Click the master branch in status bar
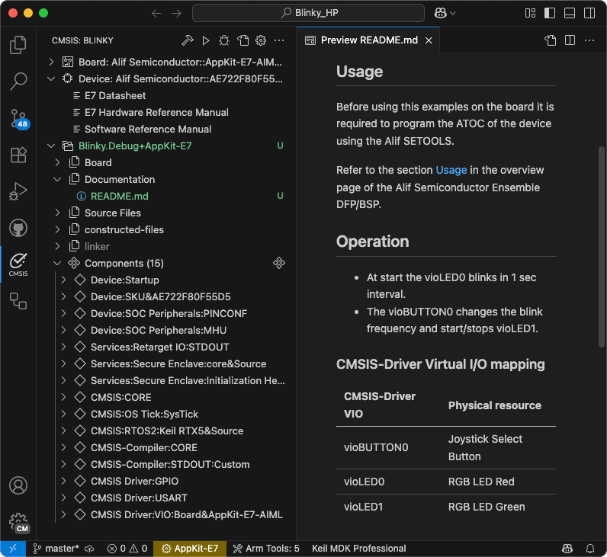The image size is (607, 557). point(56,548)
